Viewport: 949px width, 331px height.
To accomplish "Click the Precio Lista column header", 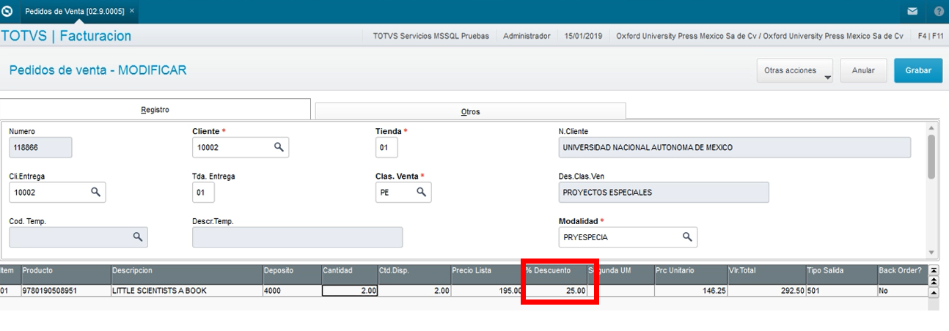I will [x=486, y=275].
